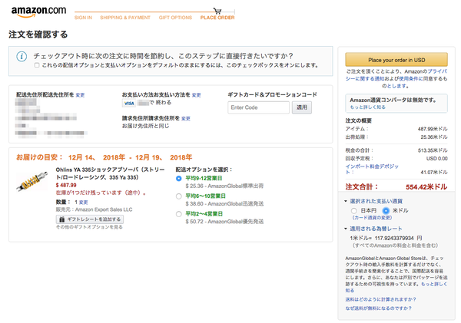461x323 pixels.
Task: Open なぜ送料が無料になるのですか link
Action: (378, 308)
